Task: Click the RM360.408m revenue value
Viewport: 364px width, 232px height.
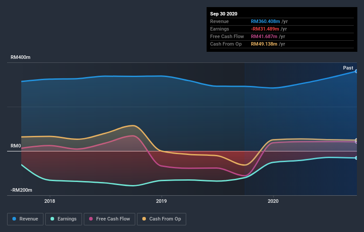Action: [265, 21]
